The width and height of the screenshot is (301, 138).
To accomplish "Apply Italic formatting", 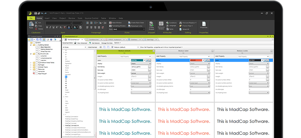I will pyautogui.click(x=50, y=27).
